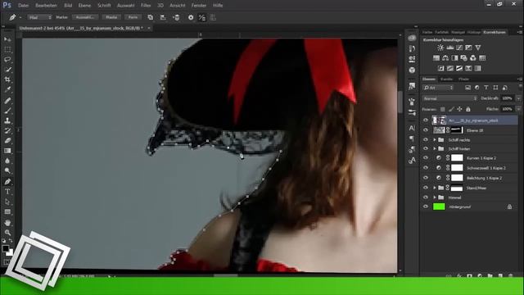Switch to the Kanäle tab
The image size is (524, 295).
[446, 79]
